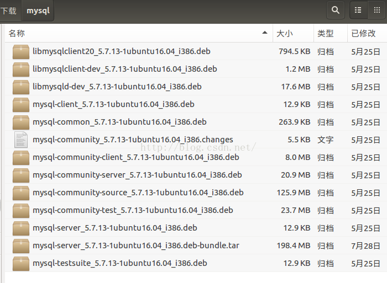This screenshot has height=283, width=387.
Task: Select file mysql-community-client_5.7.13-1ubuntu16.04_i386.deb
Action: (136, 157)
